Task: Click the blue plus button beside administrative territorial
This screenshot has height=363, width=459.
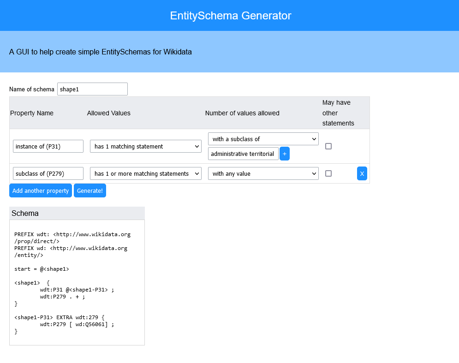Action: coord(284,154)
